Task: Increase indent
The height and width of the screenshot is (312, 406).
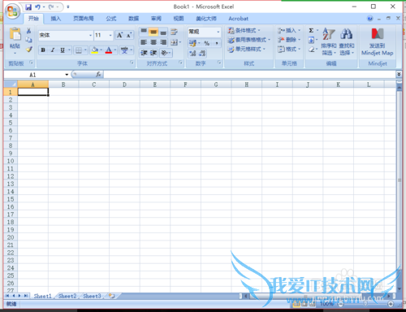Action: [153, 53]
